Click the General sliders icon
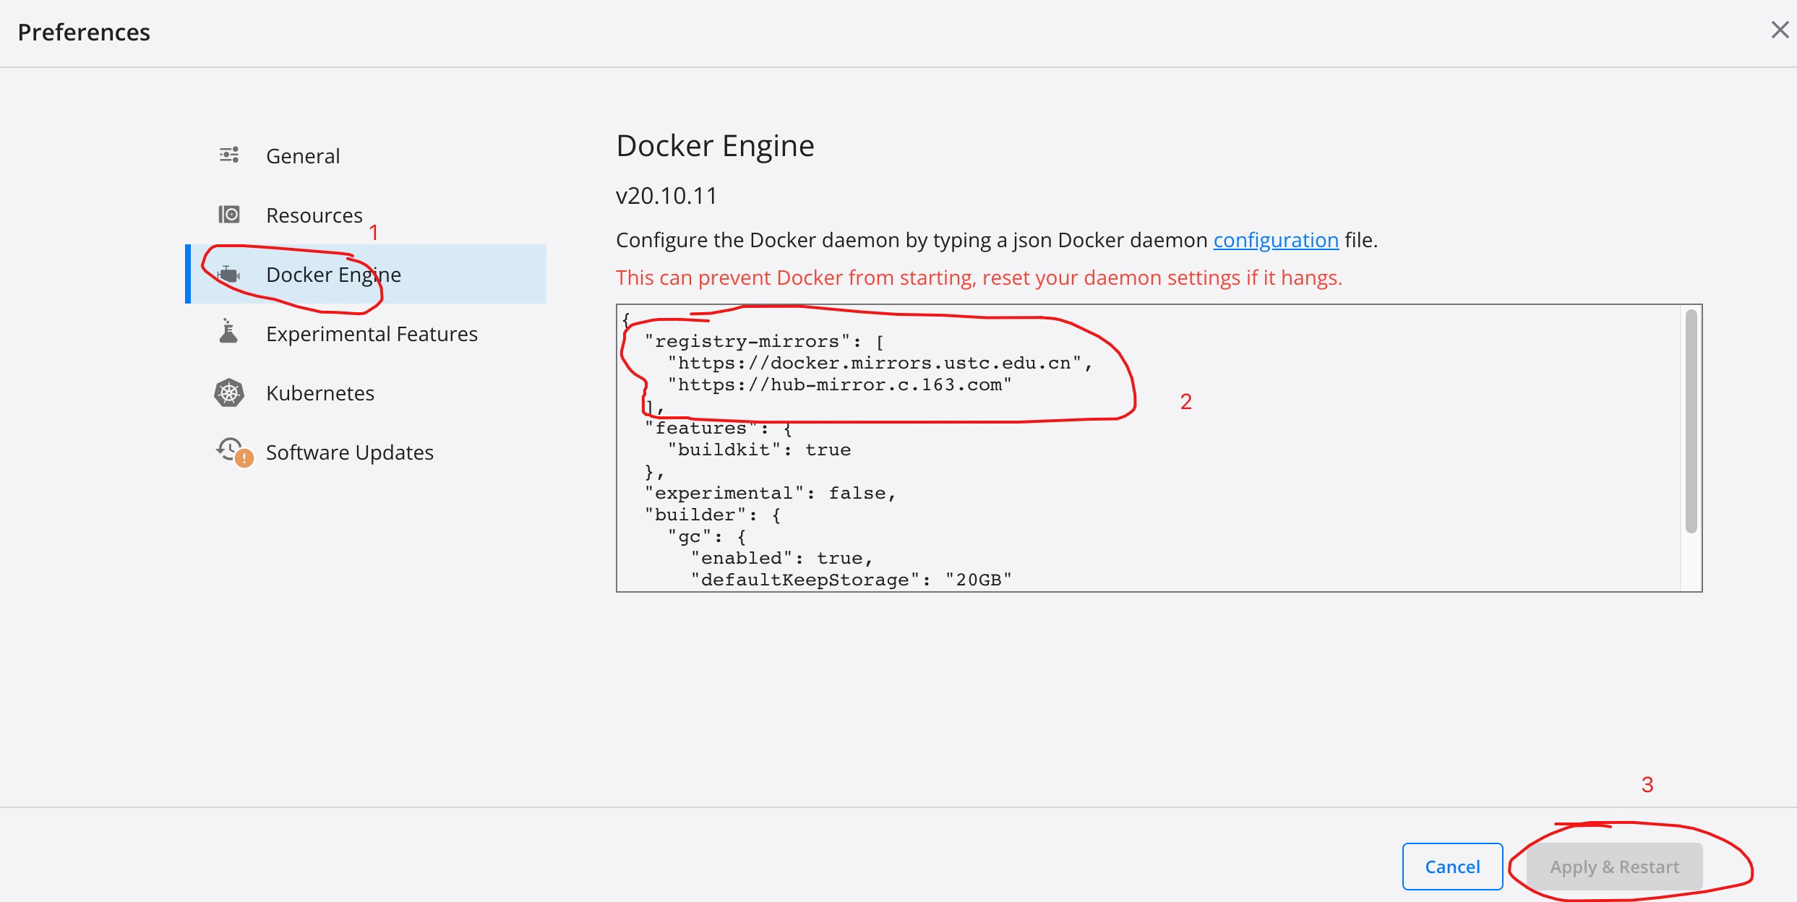1797x902 pixels. (x=229, y=155)
